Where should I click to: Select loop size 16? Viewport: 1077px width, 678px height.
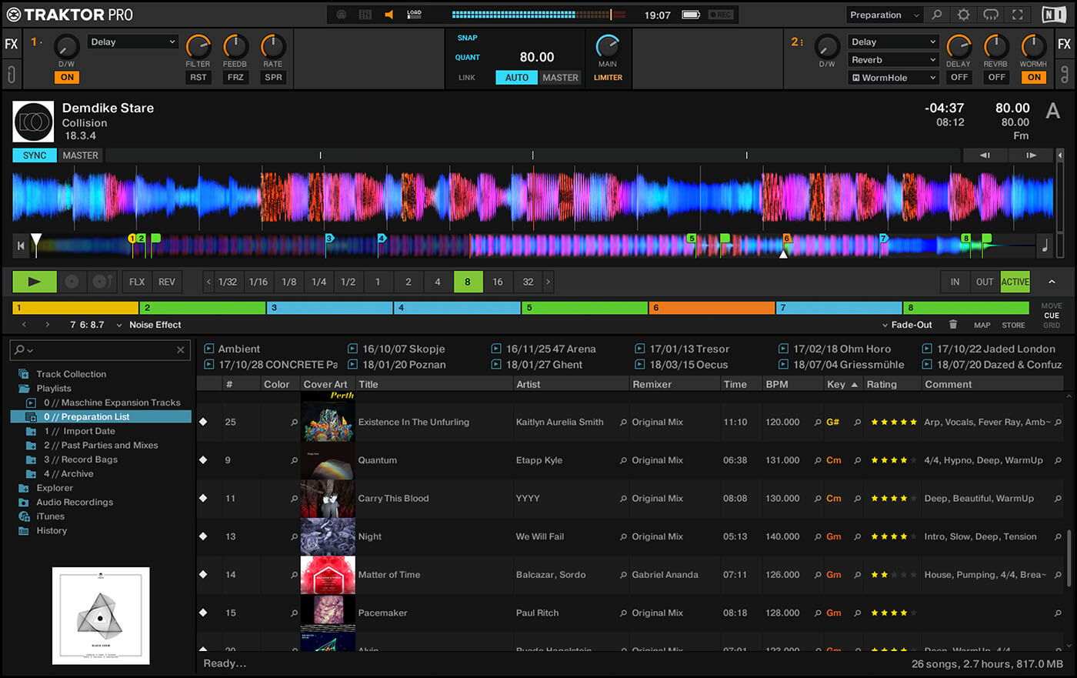pyautogui.click(x=498, y=282)
